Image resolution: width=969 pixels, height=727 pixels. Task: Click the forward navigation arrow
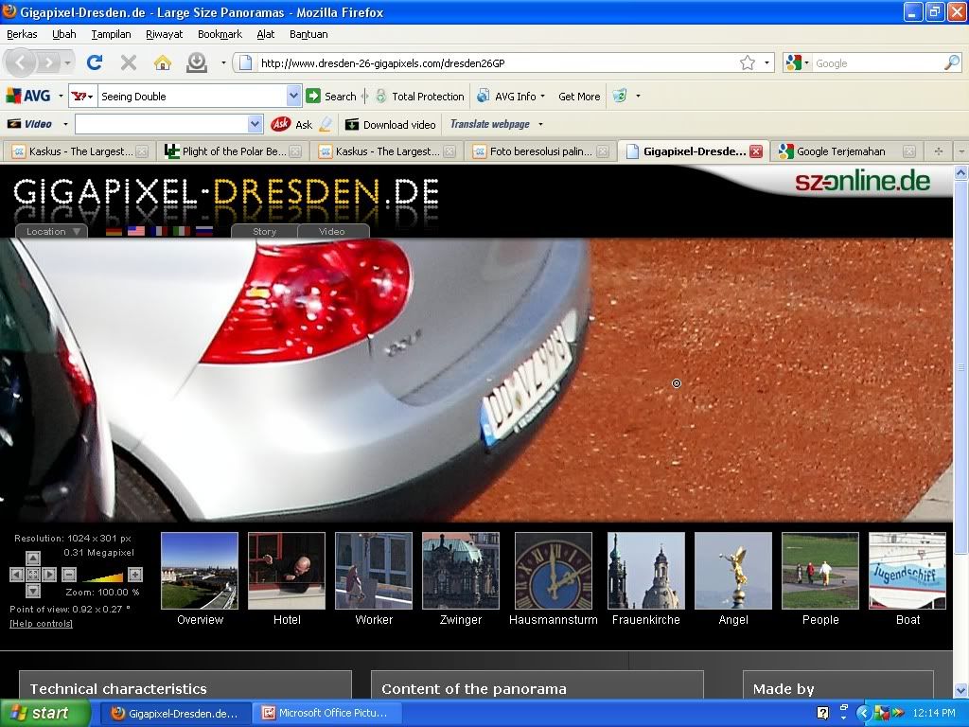pyautogui.click(x=48, y=62)
